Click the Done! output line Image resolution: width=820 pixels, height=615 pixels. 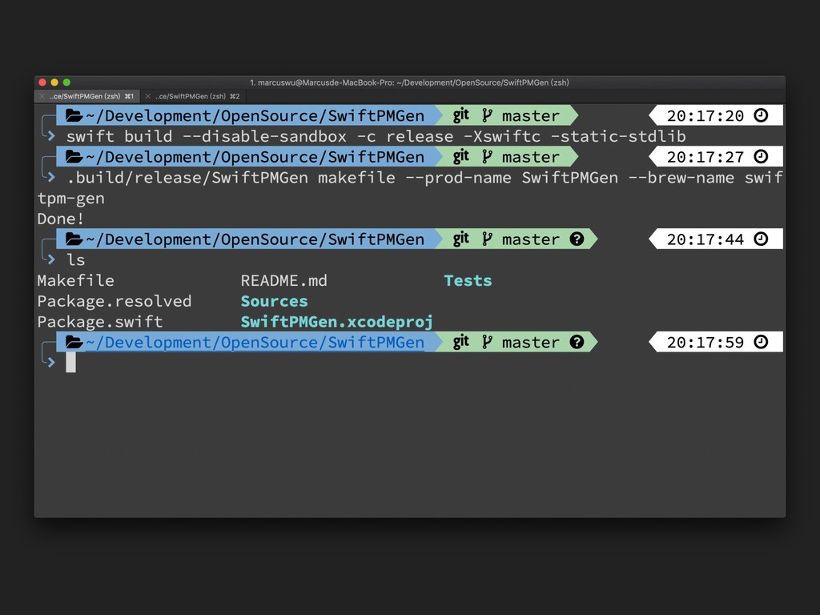[61, 219]
